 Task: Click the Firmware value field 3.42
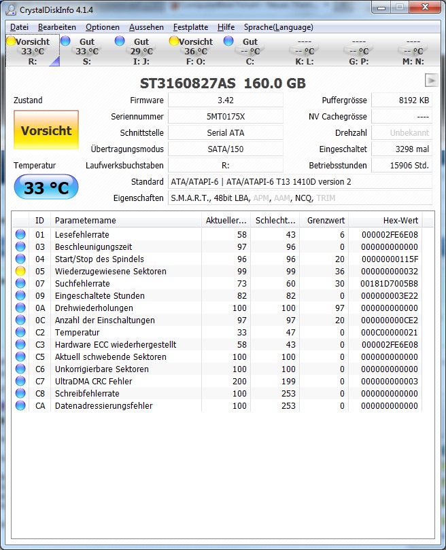tap(226, 100)
